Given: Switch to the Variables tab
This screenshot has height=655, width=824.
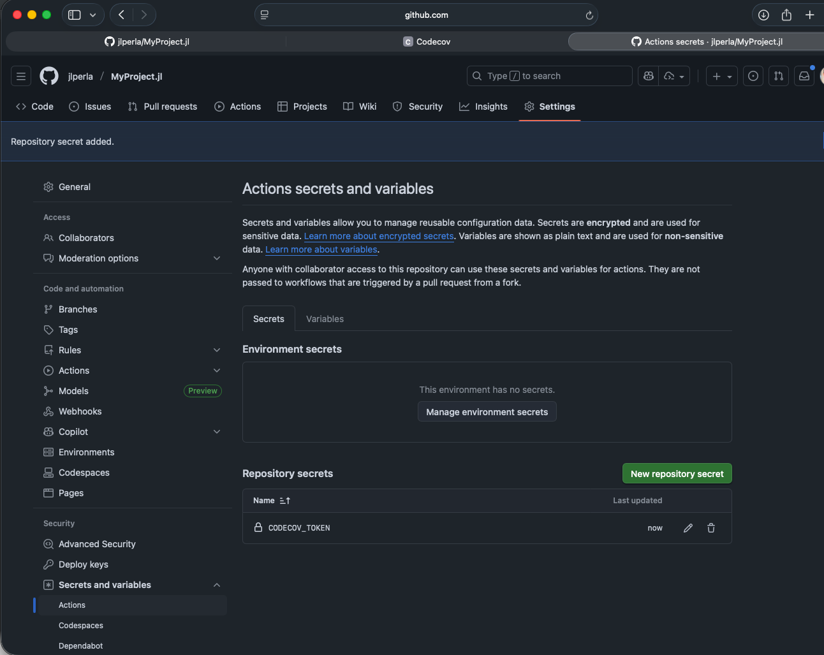Looking at the screenshot, I should coord(325,319).
